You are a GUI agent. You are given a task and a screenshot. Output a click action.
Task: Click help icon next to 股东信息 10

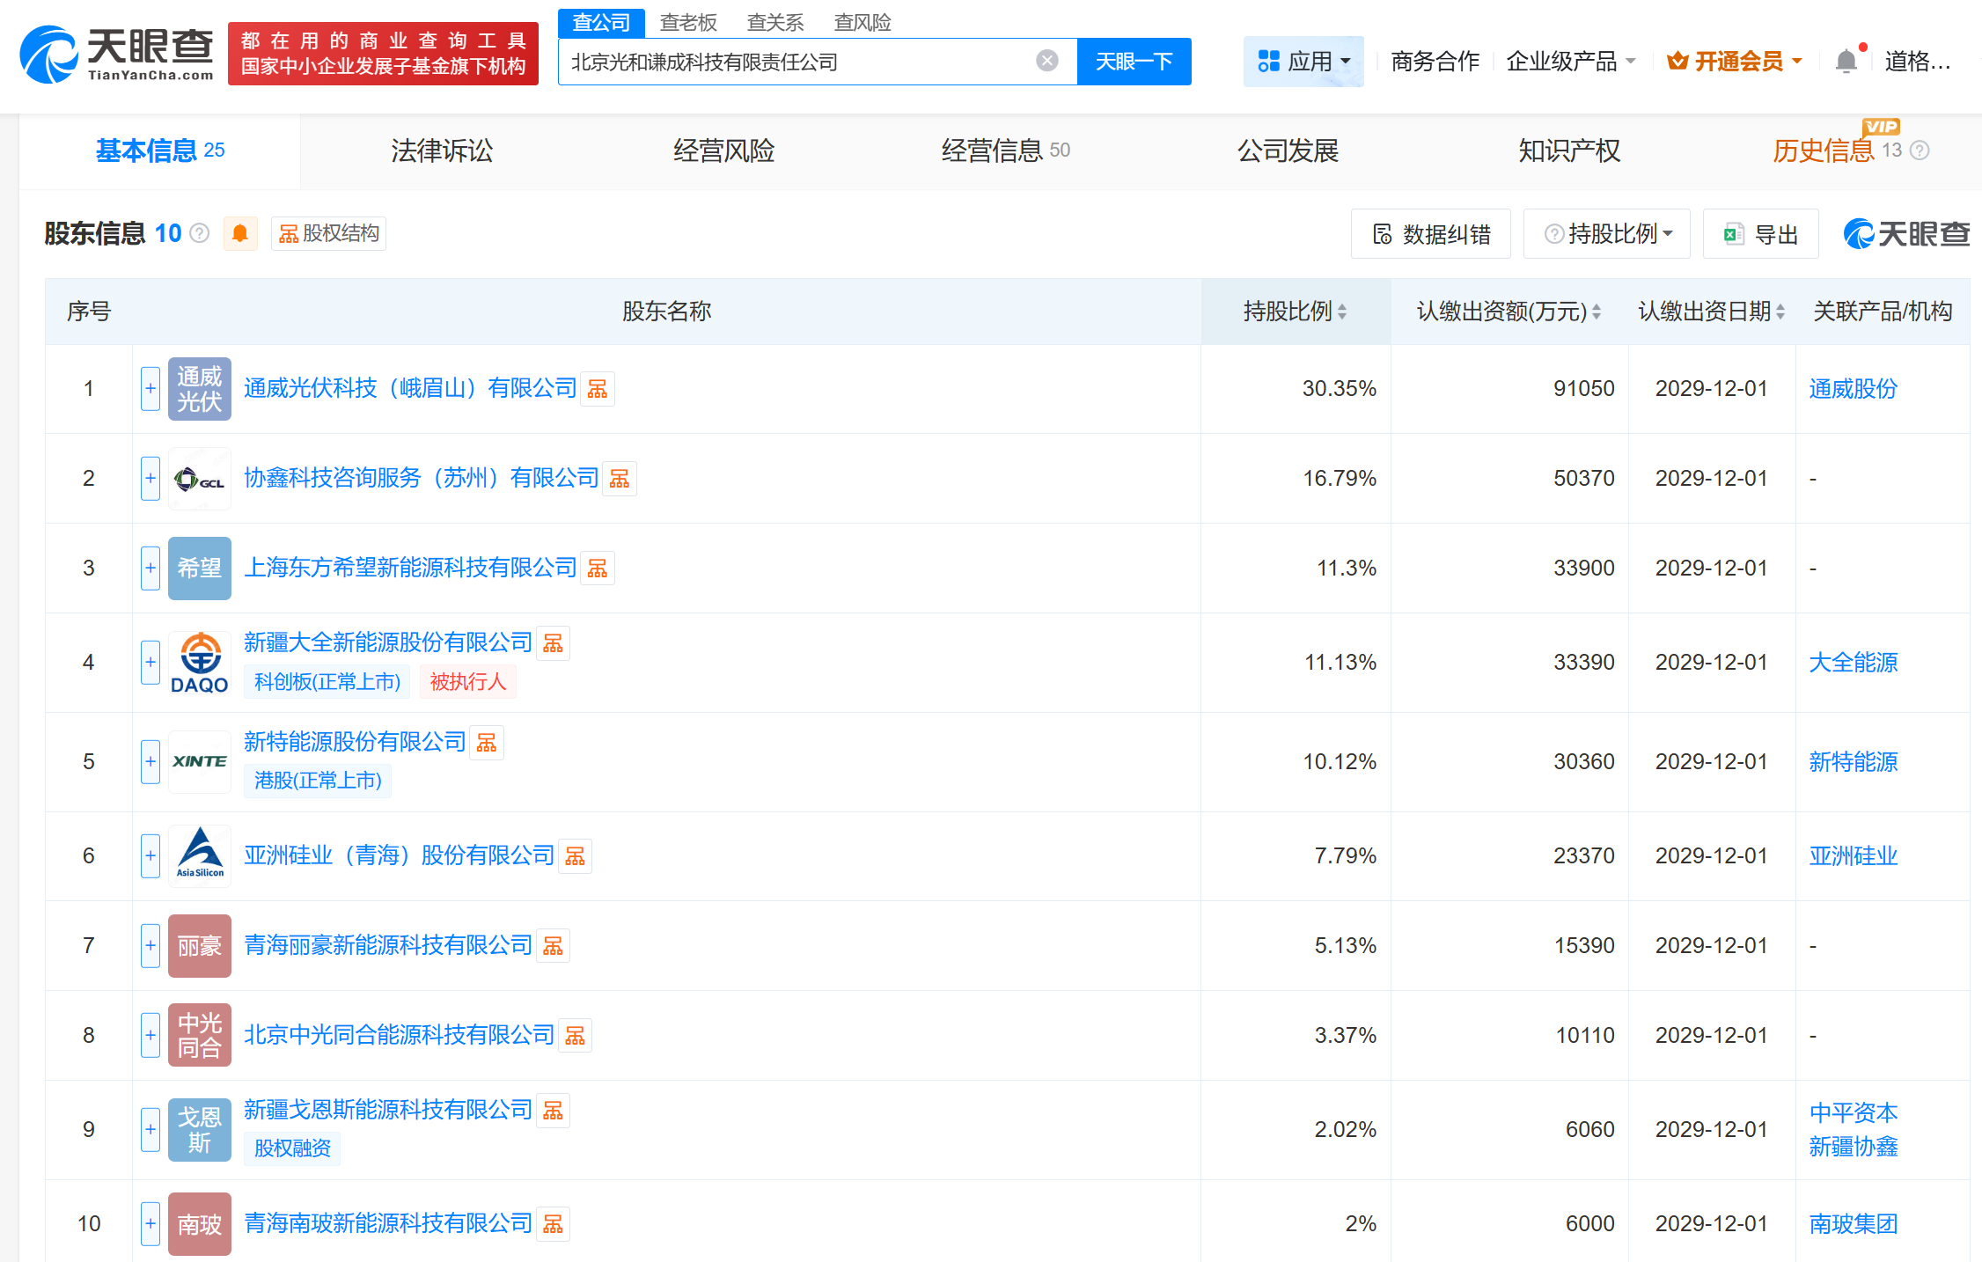click(x=200, y=233)
